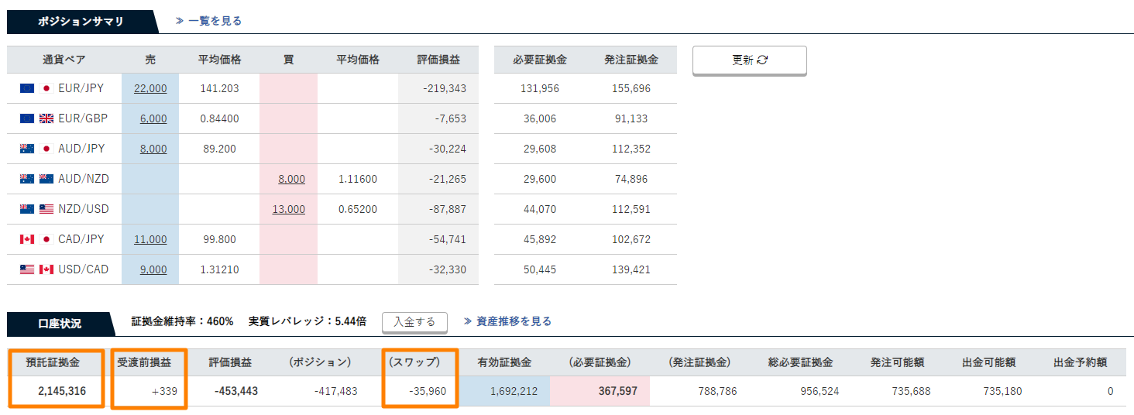Click USD/CAD average price 1.31210
Viewport: 1134px width, 415px height.
[x=219, y=269]
